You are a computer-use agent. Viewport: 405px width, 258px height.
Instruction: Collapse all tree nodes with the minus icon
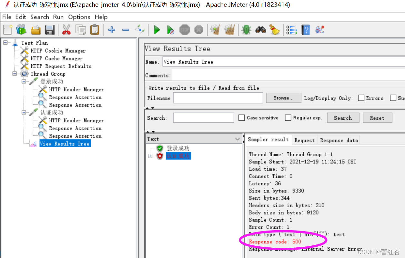pyautogui.click(x=126, y=30)
